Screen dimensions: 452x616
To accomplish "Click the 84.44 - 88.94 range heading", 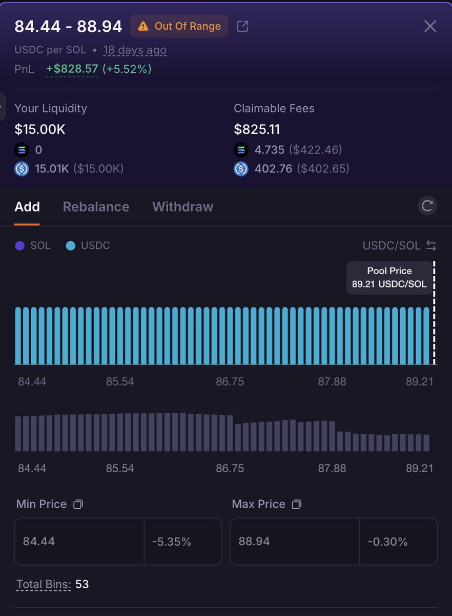I will click(68, 26).
